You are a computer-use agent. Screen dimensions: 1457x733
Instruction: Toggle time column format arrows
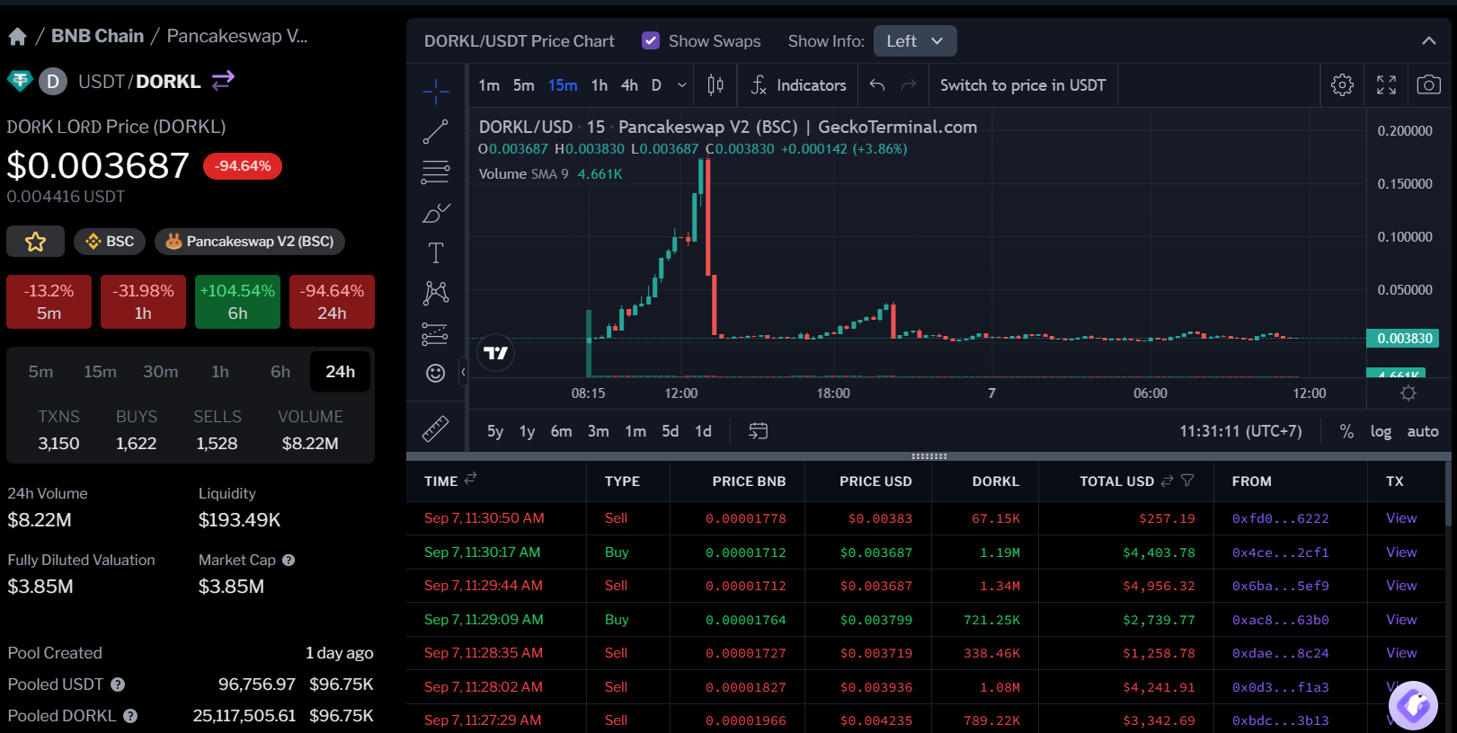(470, 478)
